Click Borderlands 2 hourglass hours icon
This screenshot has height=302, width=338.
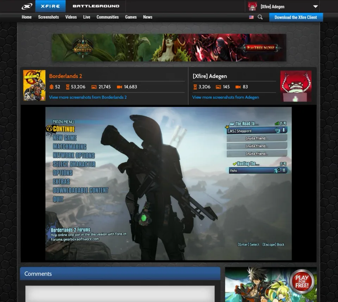[x=68, y=87]
